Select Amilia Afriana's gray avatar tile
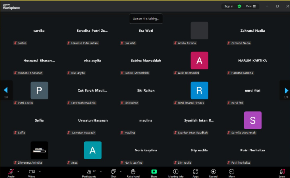The height and width of the screenshot is (178, 290). 199,30
